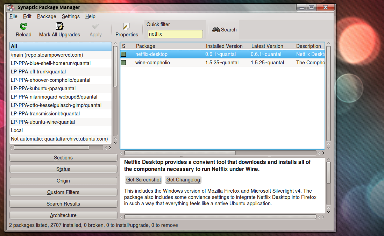The height and width of the screenshot is (236, 384).
Task: Select LP-PPA-blue-shell-homerun/quantal origin
Action: point(61,63)
